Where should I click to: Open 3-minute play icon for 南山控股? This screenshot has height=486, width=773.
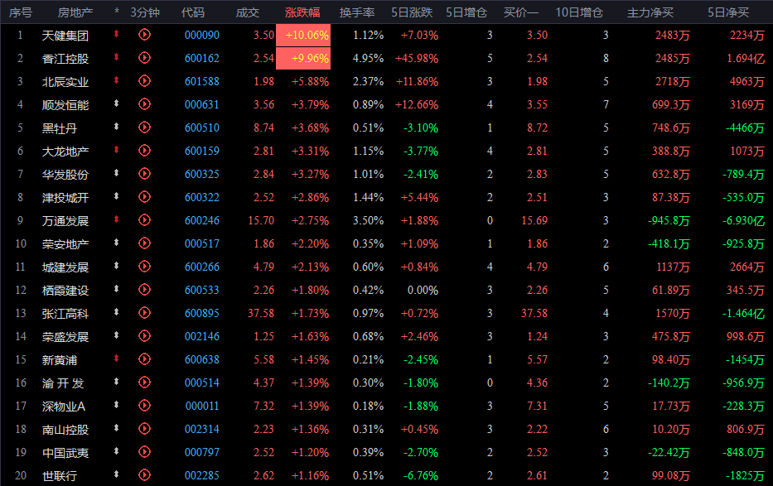tap(144, 428)
